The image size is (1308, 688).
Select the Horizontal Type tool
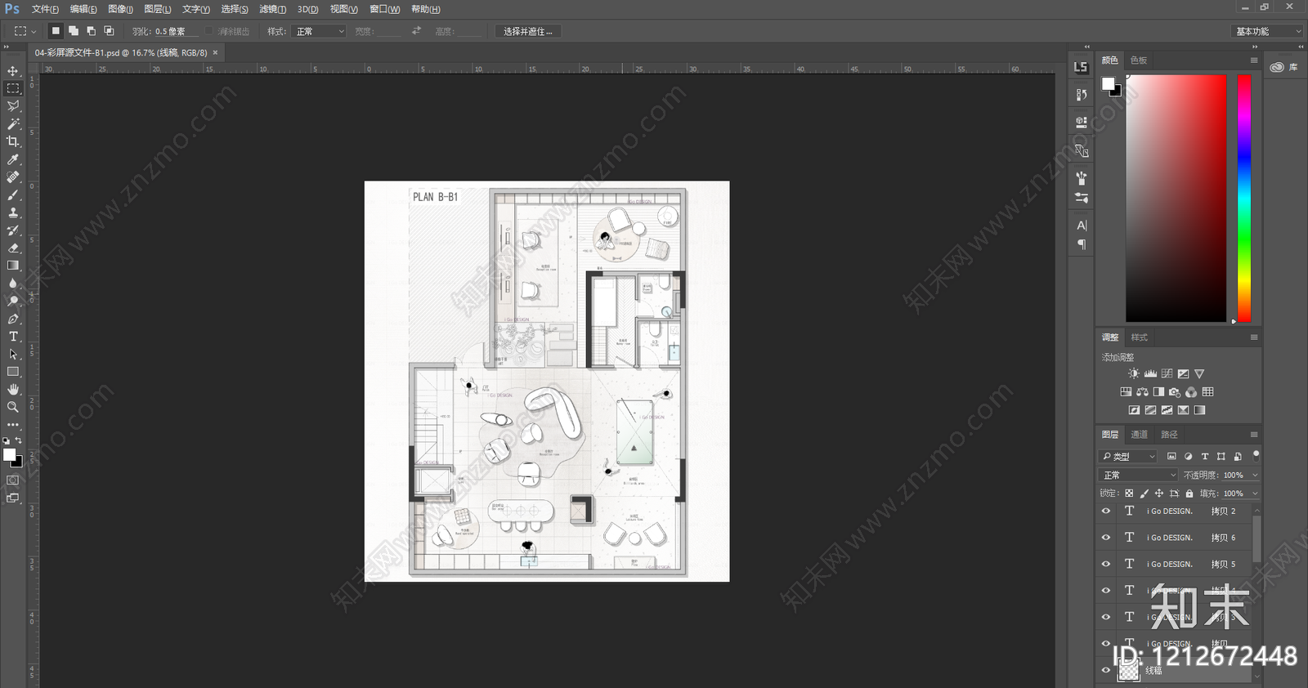(x=13, y=337)
